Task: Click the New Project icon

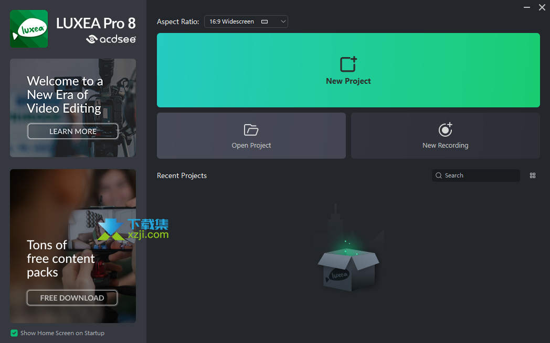Action: pos(348,64)
